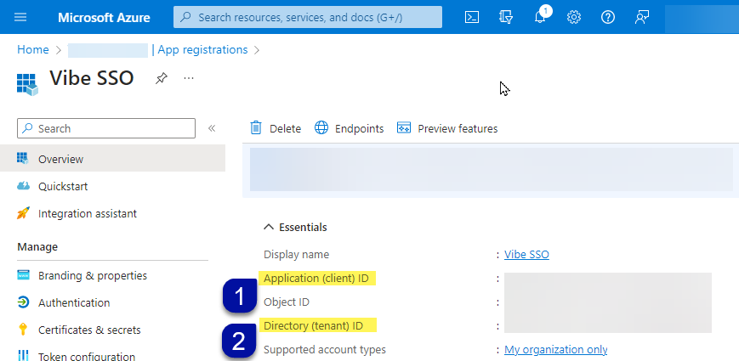Click the Delete toolbar button

pyautogui.click(x=276, y=128)
